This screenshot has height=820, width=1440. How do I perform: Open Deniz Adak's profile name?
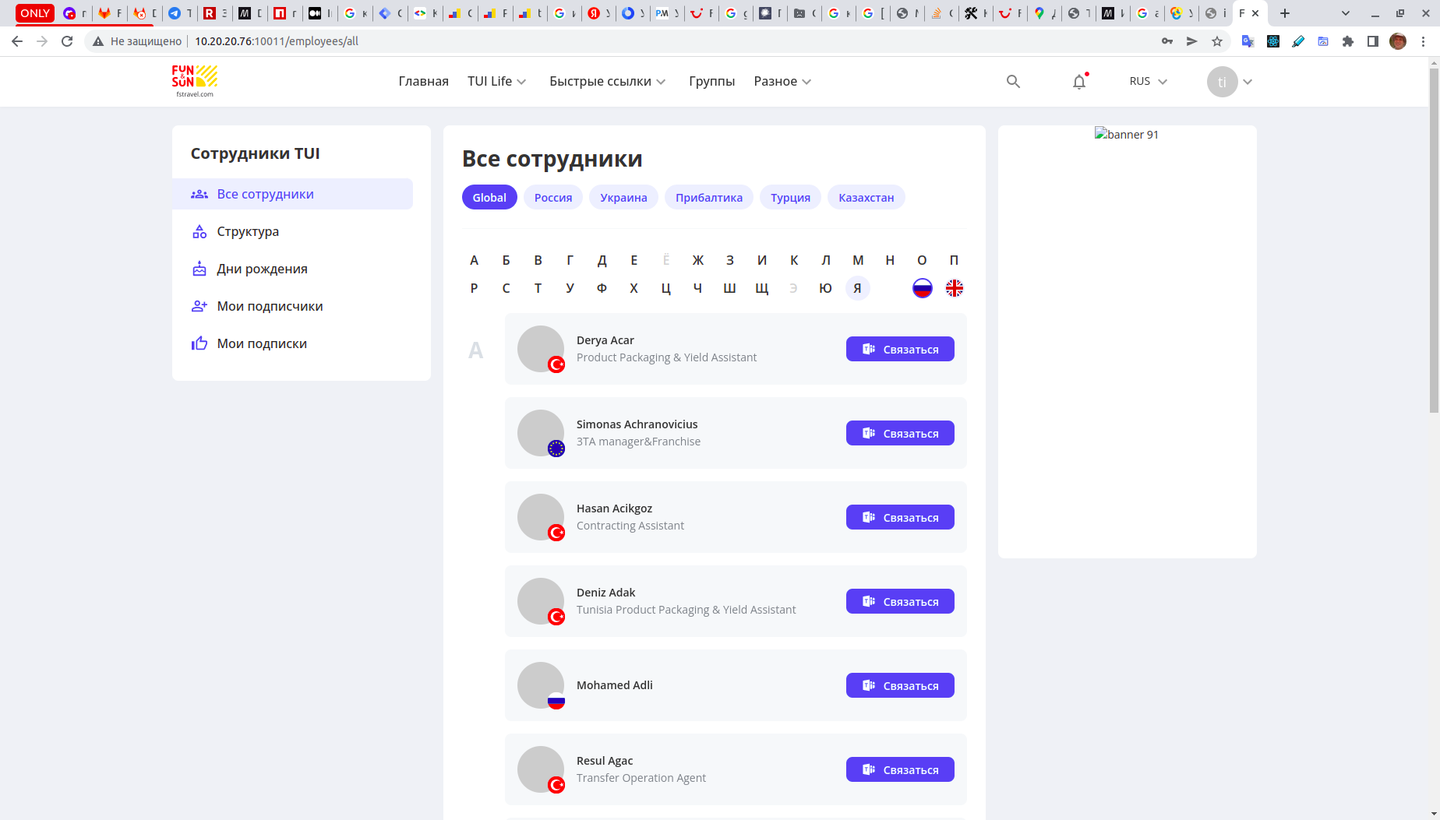[x=605, y=593]
